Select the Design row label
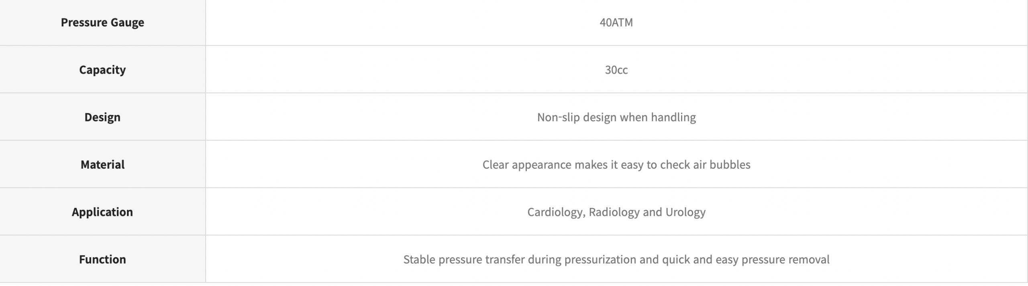This screenshot has height=286, width=1028. 102,117
